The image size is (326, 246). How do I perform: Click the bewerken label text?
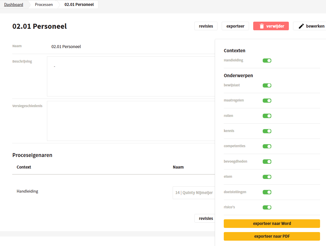[315, 26]
